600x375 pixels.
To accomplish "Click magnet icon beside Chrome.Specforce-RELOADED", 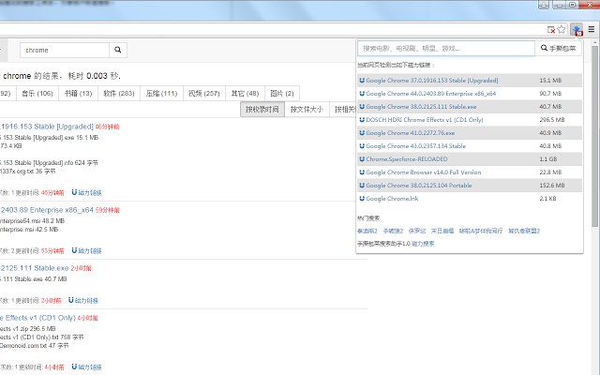I will (x=362, y=159).
